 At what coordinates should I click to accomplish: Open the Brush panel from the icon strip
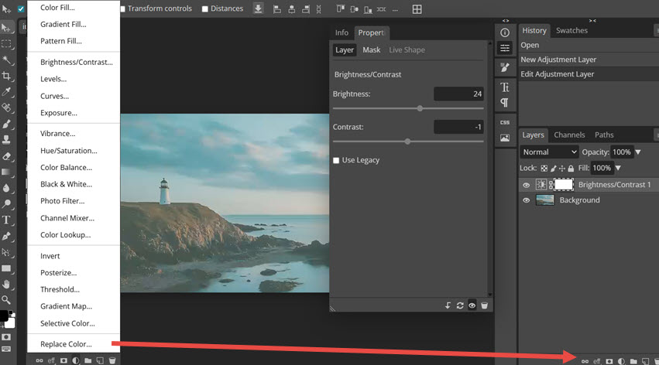505,67
